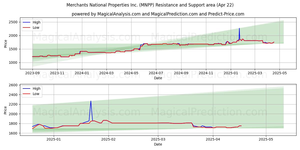Click the 2024-11 date tick label
The height and width of the screenshot is (150, 300).
[x=206, y=73]
